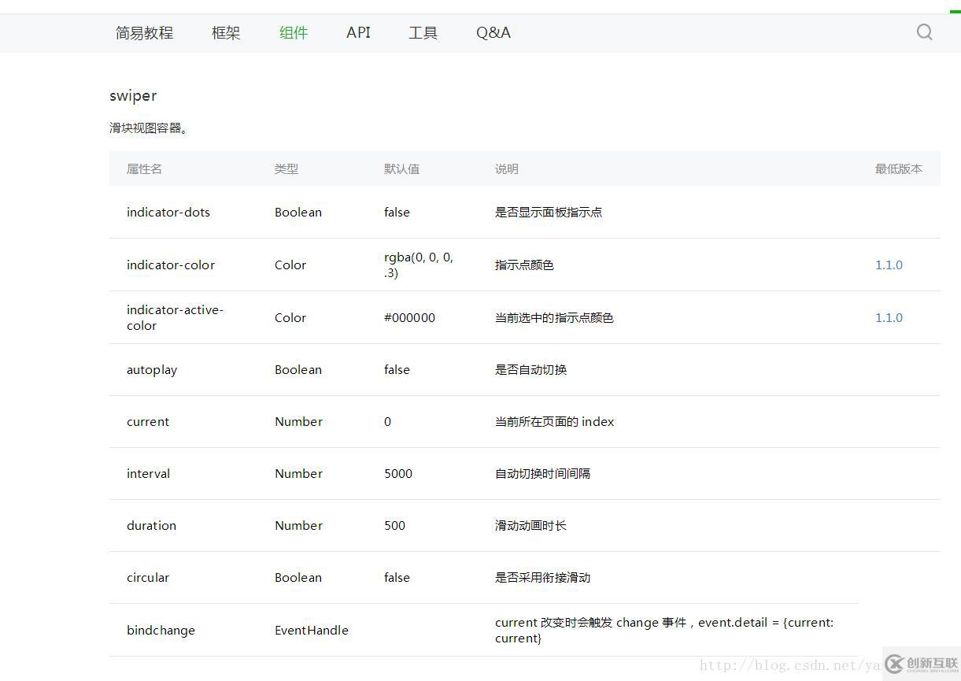Select the bindchange EventHandle cell

point(312,630)
